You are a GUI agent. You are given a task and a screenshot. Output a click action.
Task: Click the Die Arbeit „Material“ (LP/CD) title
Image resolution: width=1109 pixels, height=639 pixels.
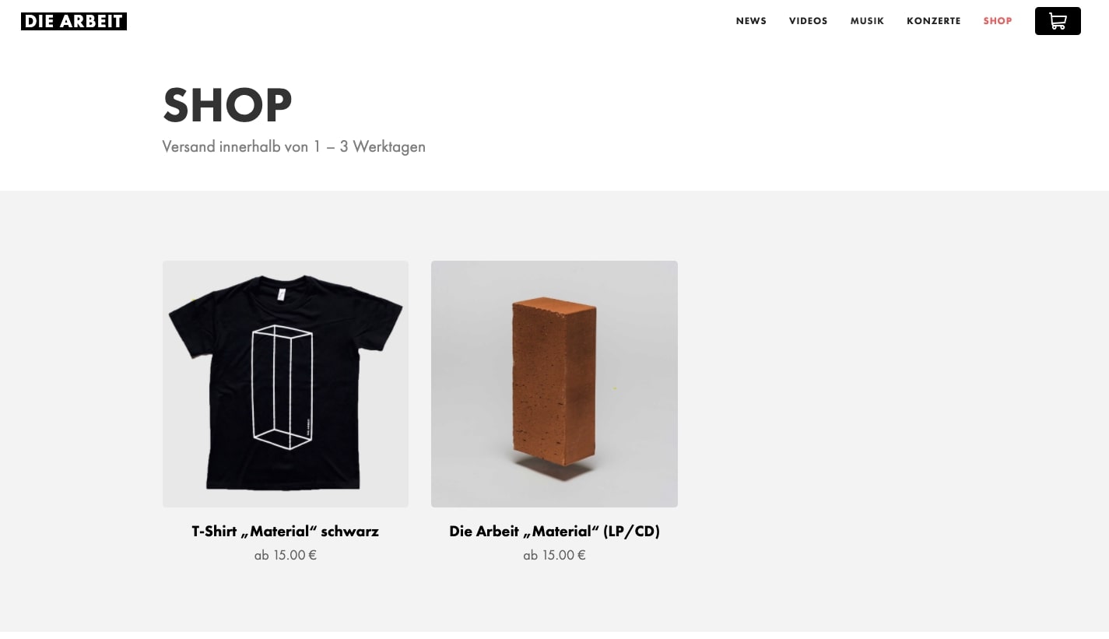point(554,532)
